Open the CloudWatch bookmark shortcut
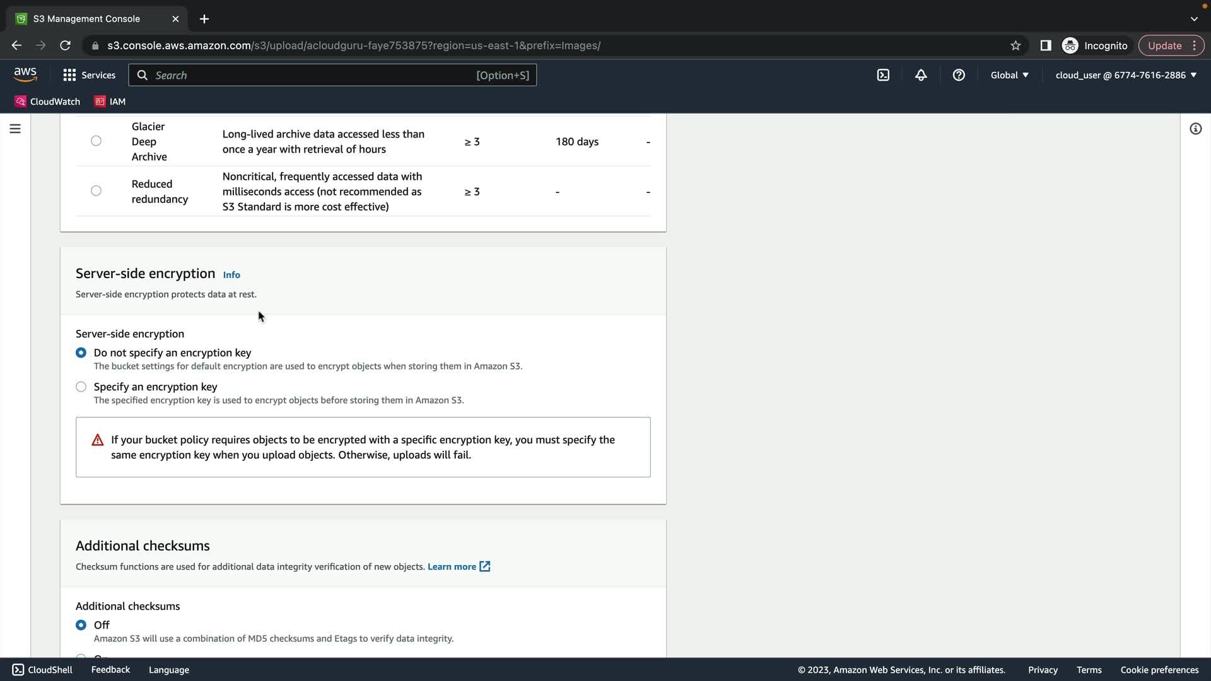 coord(47,102)
